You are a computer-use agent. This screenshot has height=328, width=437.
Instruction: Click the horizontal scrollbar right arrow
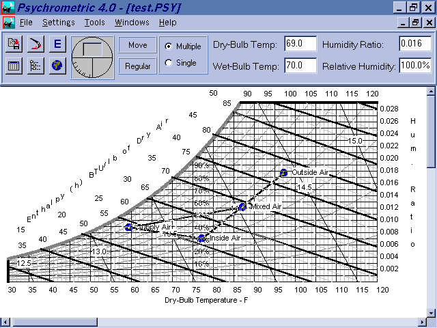point(422,322)
